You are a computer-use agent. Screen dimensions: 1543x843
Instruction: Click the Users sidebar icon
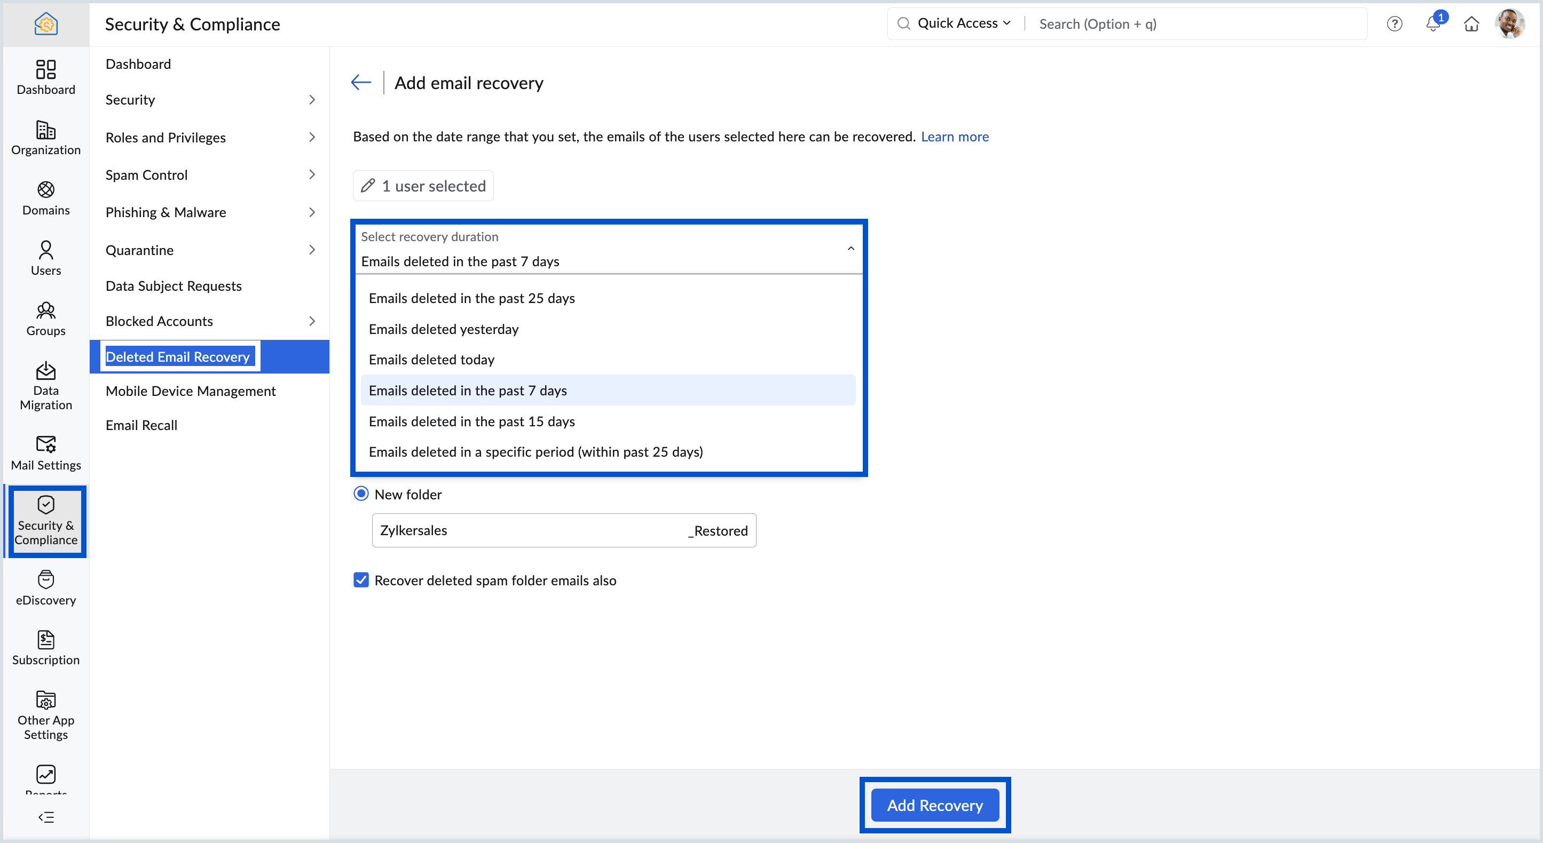(45, 258)
